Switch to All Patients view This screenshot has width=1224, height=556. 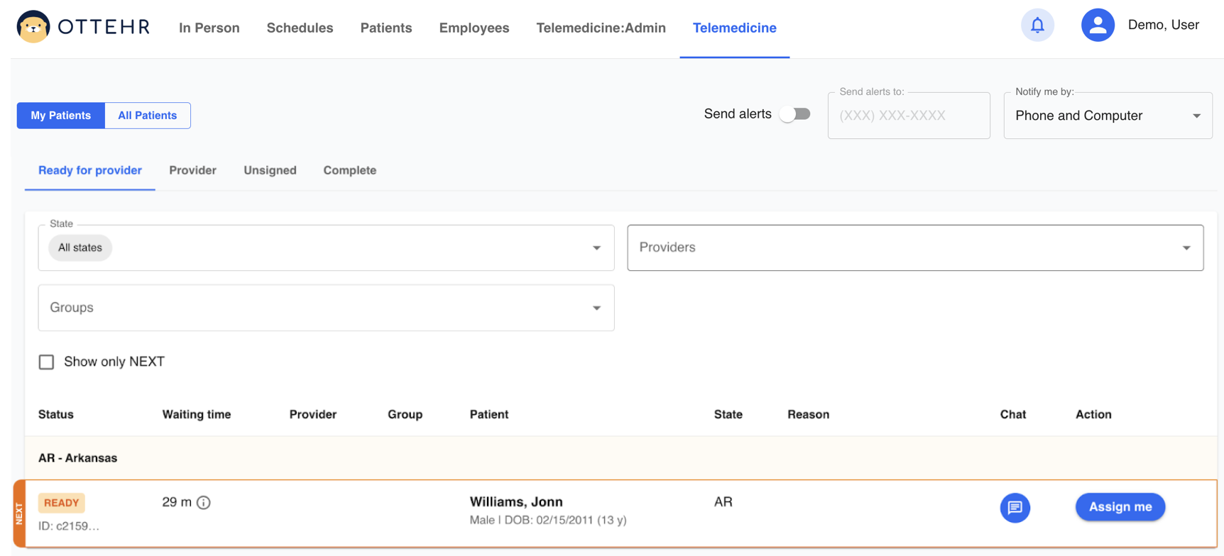[x=147, y=116]
